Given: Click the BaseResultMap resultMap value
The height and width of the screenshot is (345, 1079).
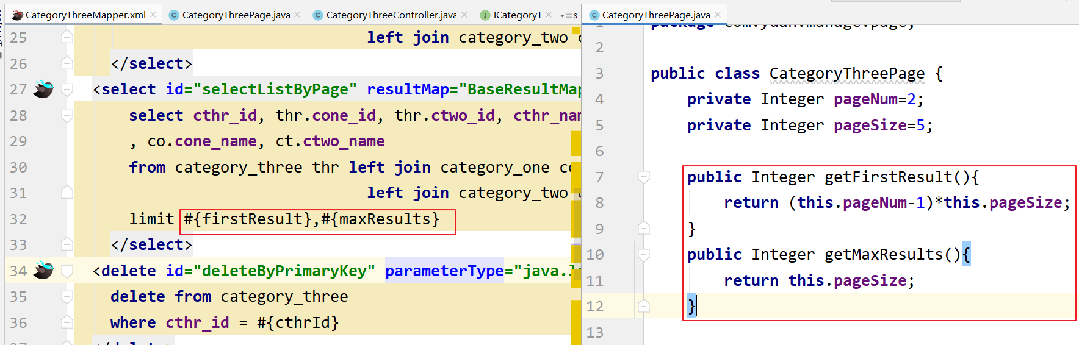Looking at the screenshot, I should [524, 90].
